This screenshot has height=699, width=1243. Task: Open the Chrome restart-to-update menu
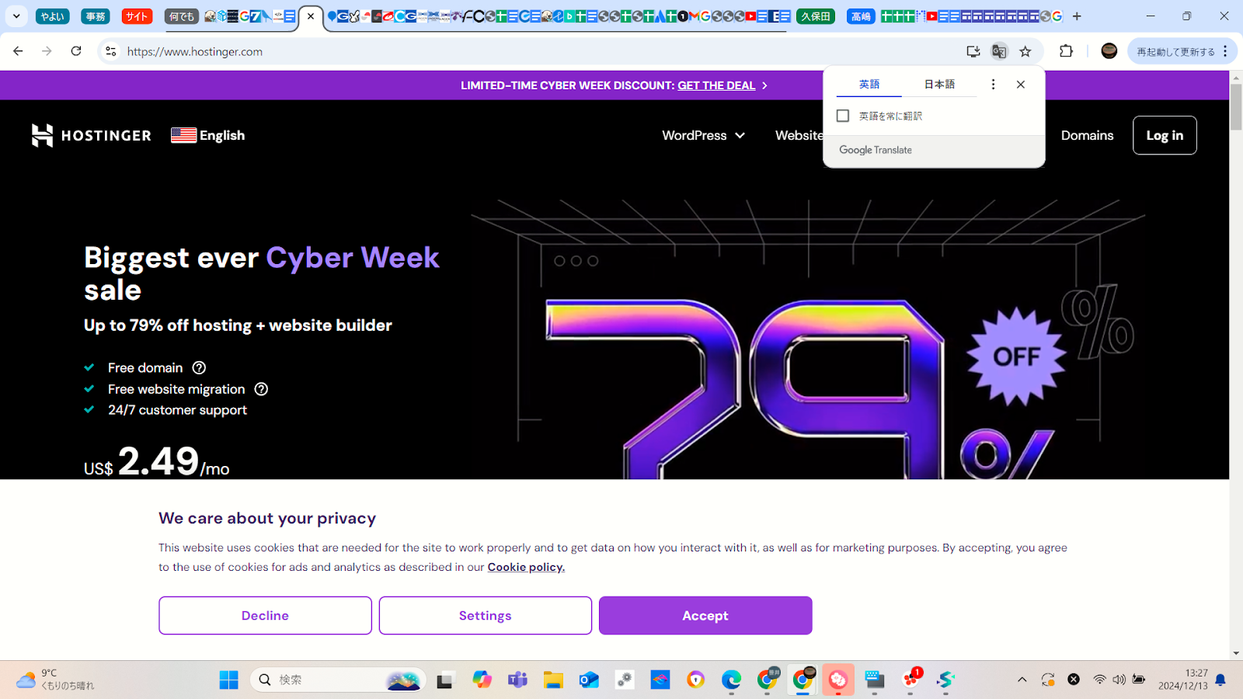tap(1182, 51)
